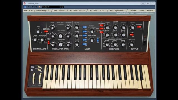This screenshot has height=100, width=178.
Task: Click the Filter Amount of contour knob
Action: 123,27
